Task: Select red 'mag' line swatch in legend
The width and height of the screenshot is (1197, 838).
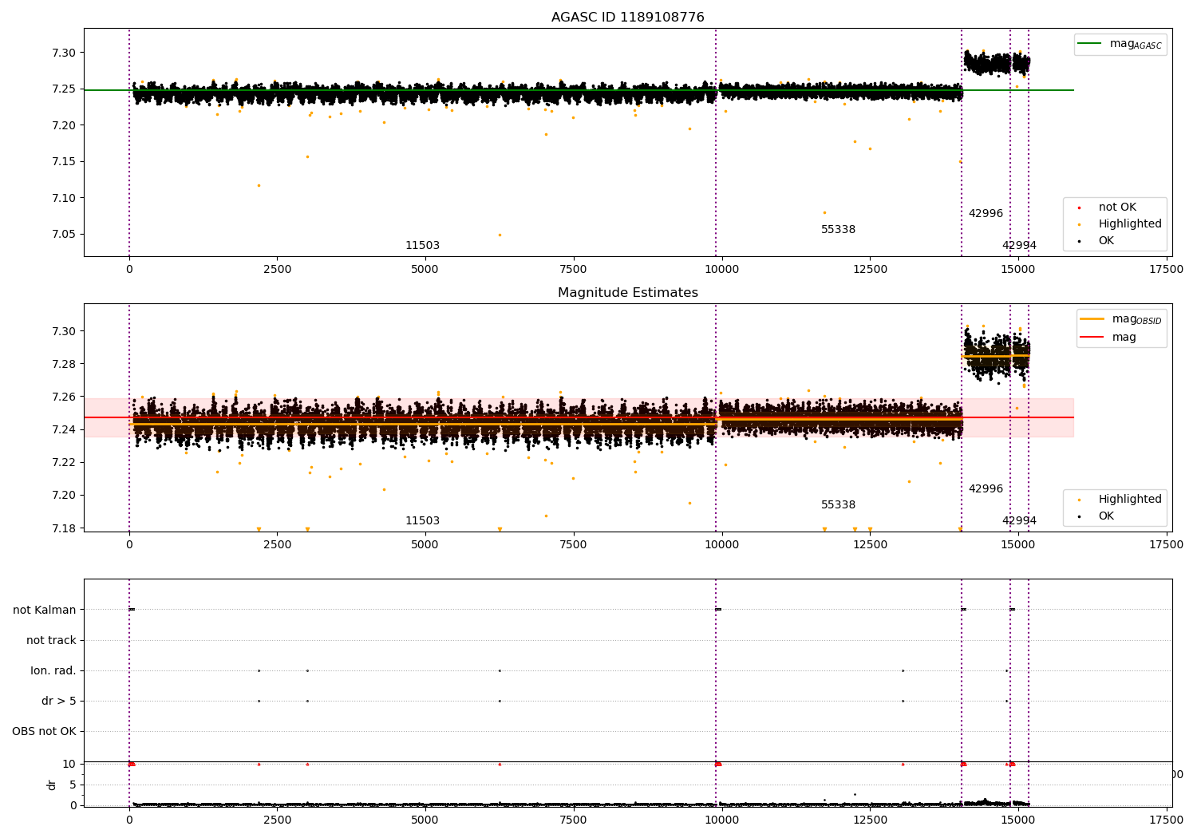Action: click(1092, 337)
